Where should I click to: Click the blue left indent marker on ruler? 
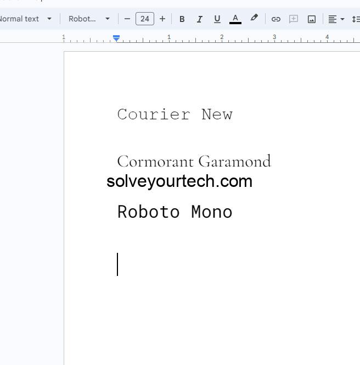(116, 38)
